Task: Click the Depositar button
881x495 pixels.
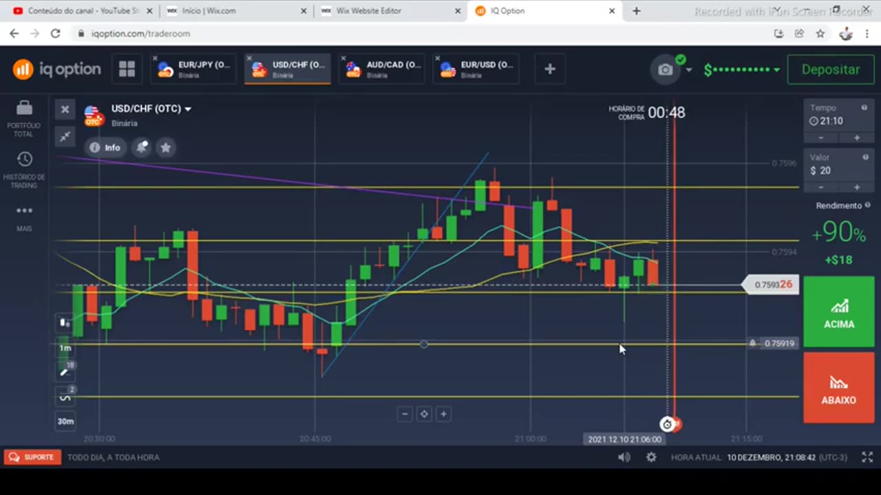Action: click(831, 69)
